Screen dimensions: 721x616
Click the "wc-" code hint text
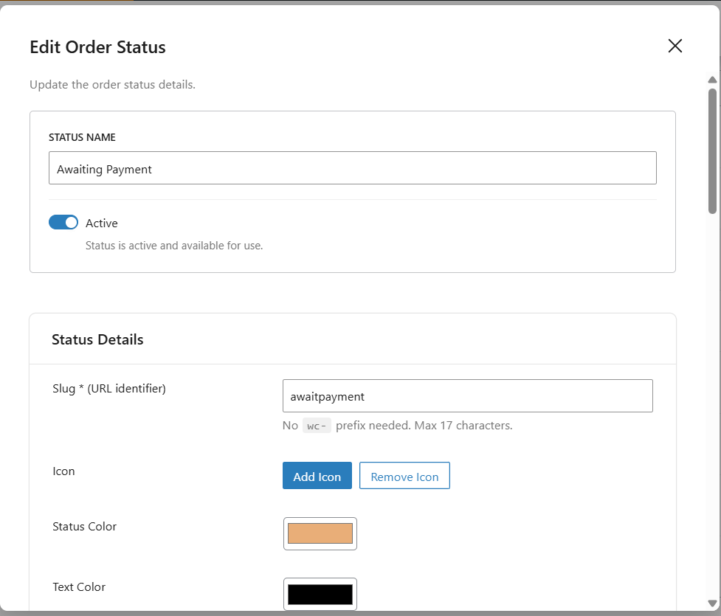coord(317,426)
